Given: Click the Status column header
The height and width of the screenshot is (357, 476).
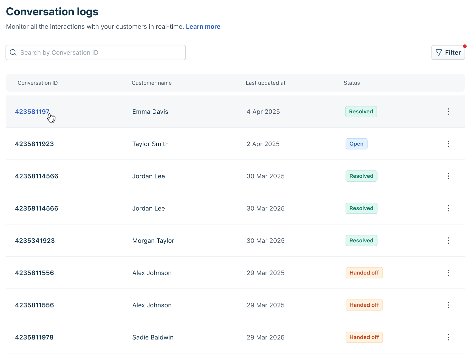Looking at the screenshot, I should pyautogui.click(x=352, y=83).
